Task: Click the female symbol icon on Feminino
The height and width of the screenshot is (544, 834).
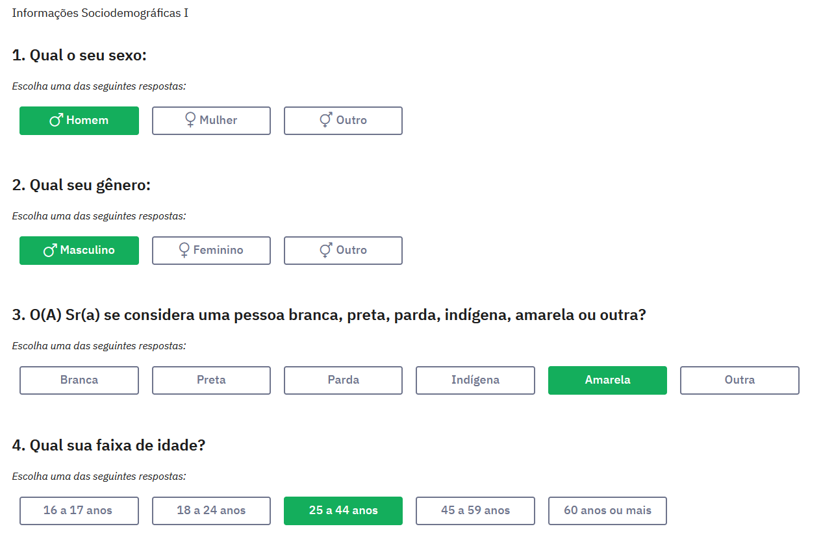Action: [x=184, y=251]
